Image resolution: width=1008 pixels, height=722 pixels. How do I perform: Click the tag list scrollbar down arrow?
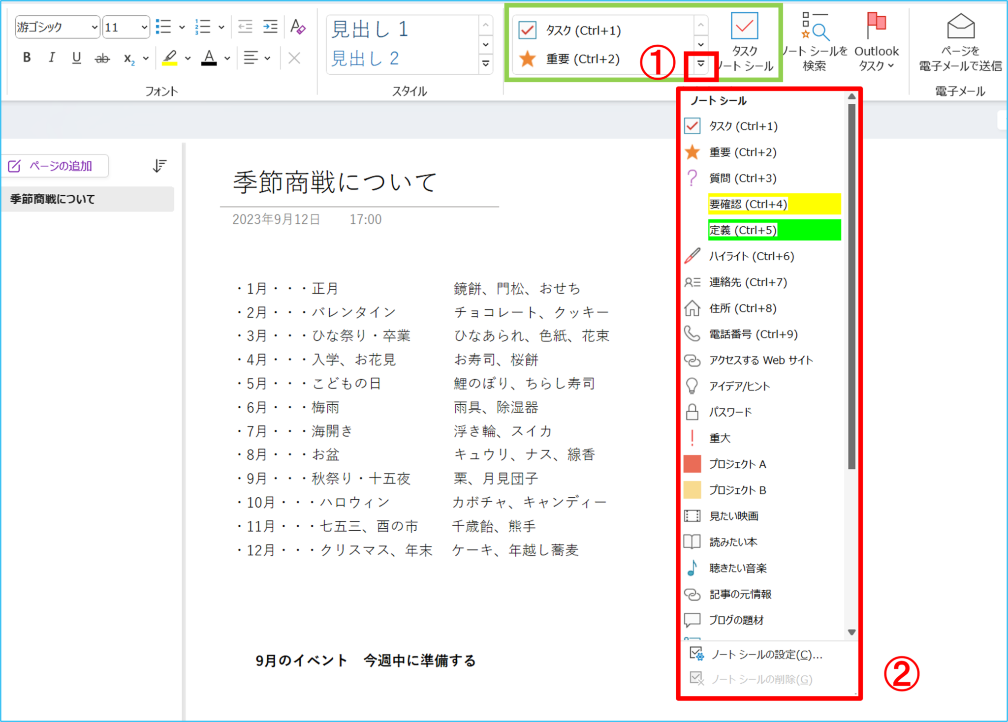pyautogui.click(x=852, y=632)
